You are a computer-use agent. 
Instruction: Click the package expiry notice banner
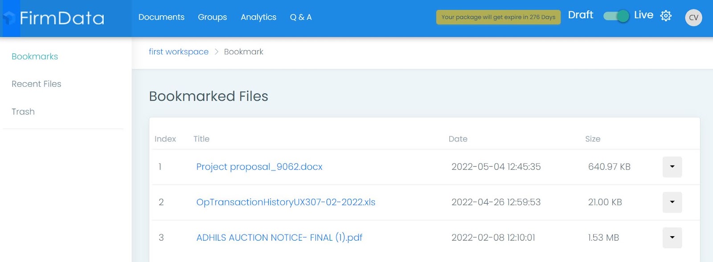pos(498,17)
